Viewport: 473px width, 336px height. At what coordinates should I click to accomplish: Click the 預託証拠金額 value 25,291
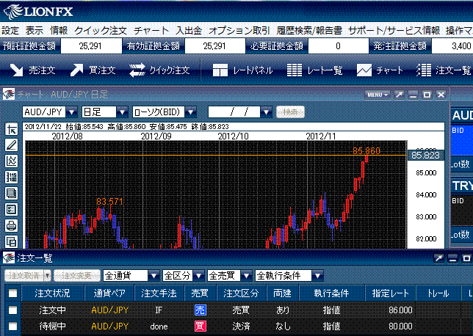point(91,46)
